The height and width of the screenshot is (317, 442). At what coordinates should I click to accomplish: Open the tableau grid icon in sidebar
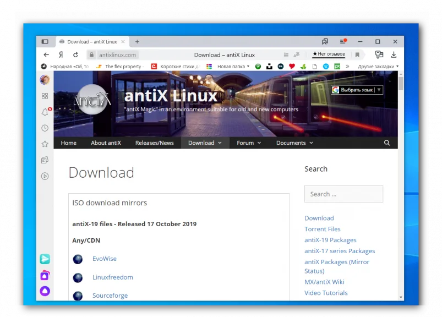coord(45,96)
